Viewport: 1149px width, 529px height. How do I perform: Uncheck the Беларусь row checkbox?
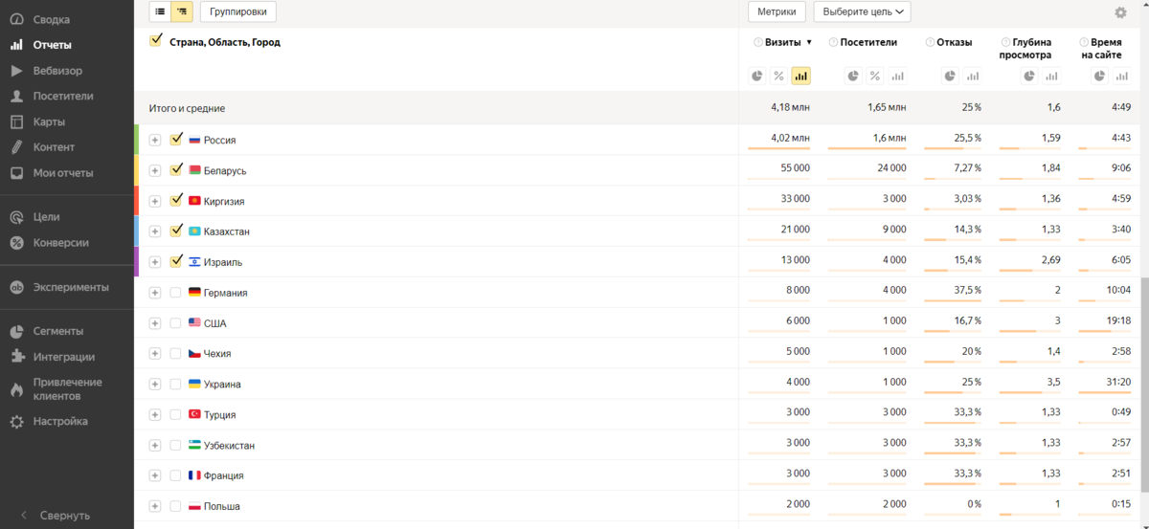(x=175, y=169)
